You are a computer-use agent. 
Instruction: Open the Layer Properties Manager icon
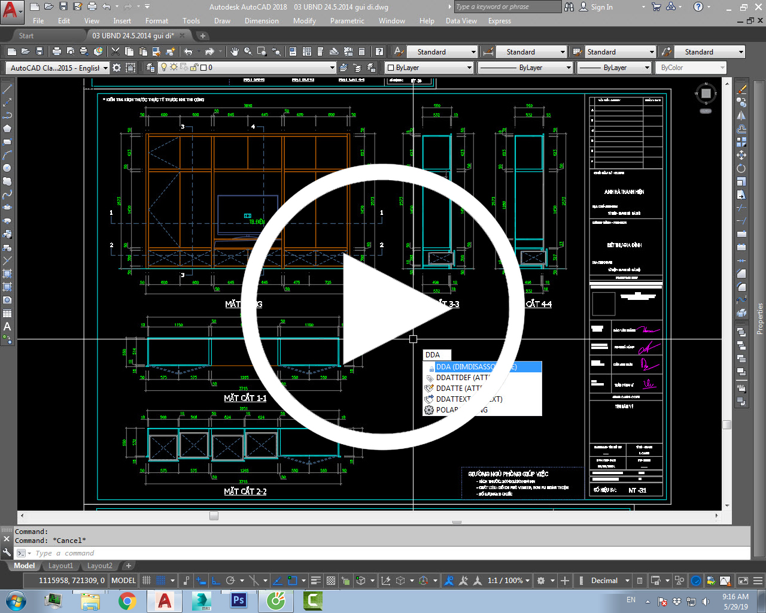click(151, 68)
